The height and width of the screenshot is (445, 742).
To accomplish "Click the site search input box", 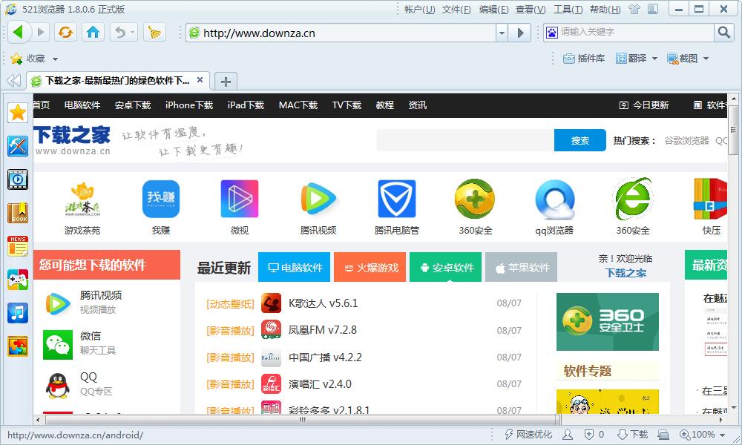I will (465, 140).
